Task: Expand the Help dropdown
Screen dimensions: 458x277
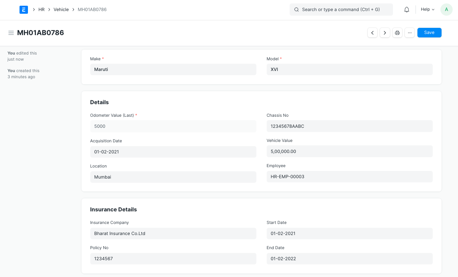Action: pos(427,10)
